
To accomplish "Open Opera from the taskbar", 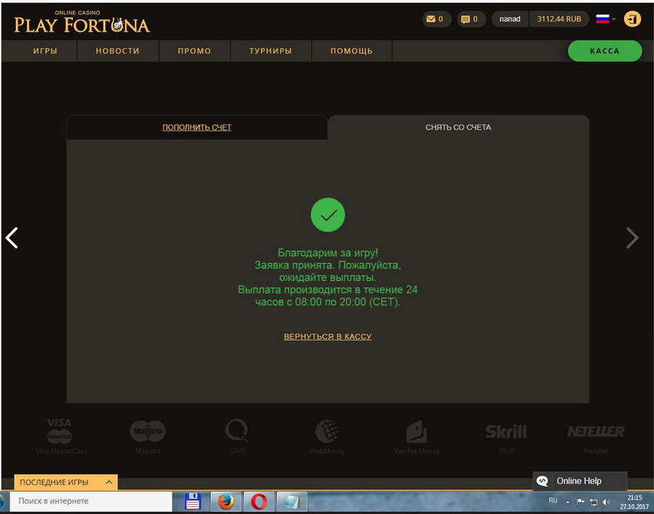I will coord(258,502).
